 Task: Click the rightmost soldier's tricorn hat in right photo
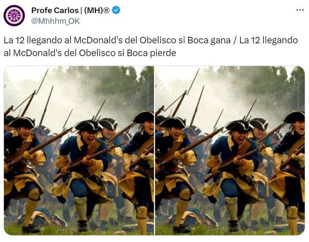tap(294, 117)
